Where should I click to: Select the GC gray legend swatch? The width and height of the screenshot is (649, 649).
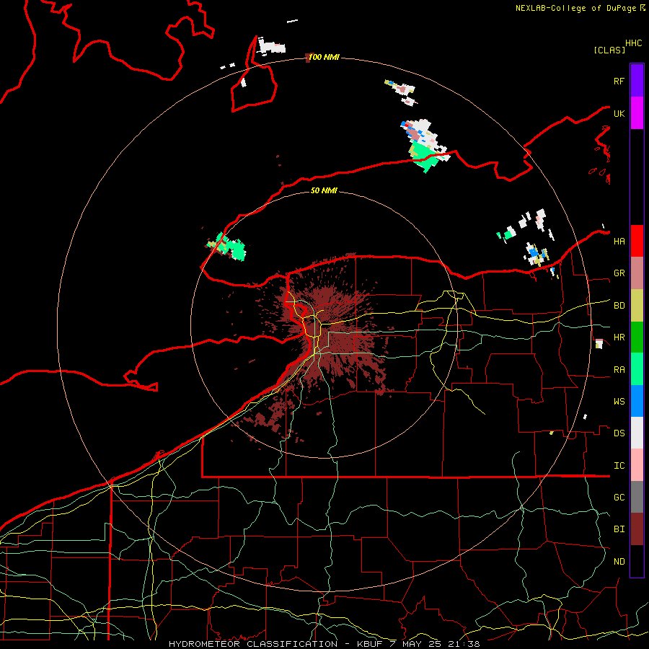tap(637, 497)
